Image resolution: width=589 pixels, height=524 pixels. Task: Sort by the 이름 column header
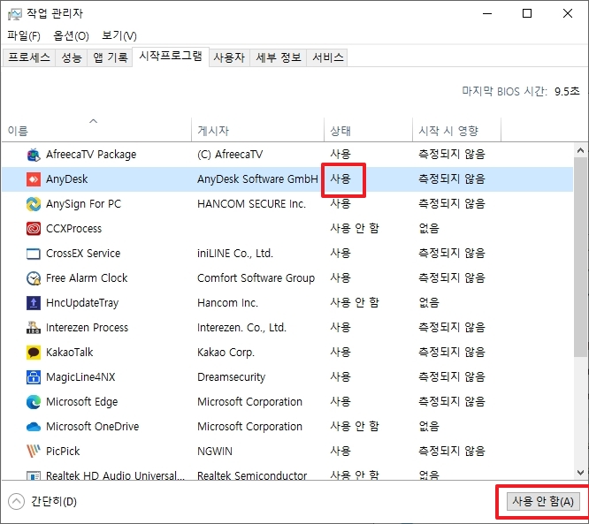pyautogui.click(x=96, y=130)
